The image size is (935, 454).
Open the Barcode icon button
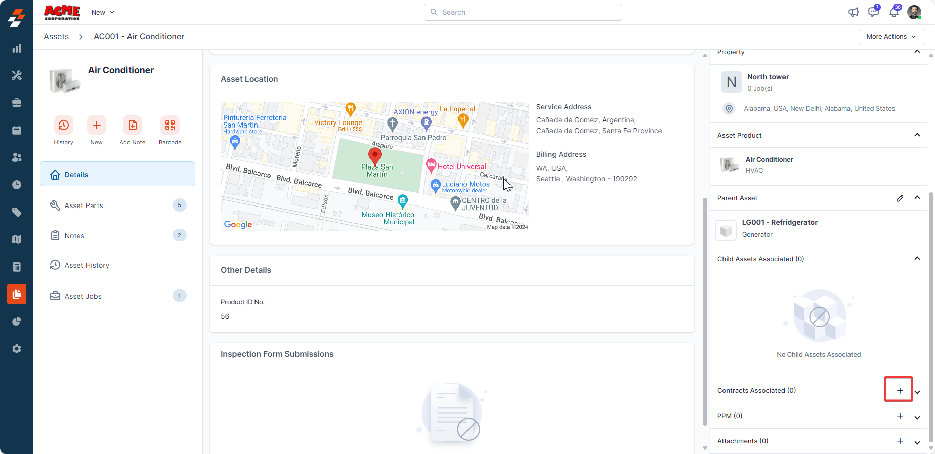[x=170, y=125]
